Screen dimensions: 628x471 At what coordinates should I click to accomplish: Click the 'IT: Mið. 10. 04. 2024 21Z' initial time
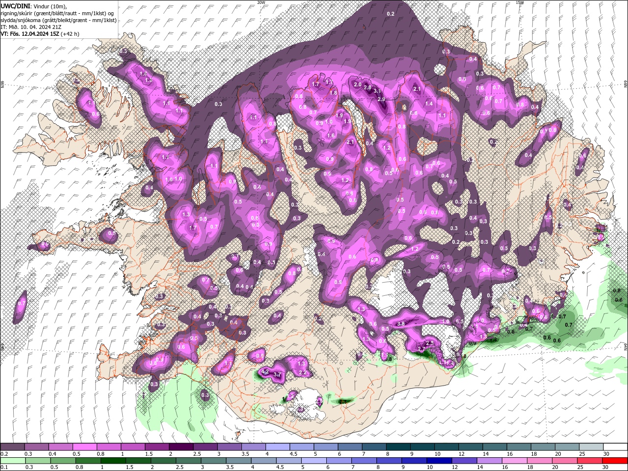pos(30,27)
